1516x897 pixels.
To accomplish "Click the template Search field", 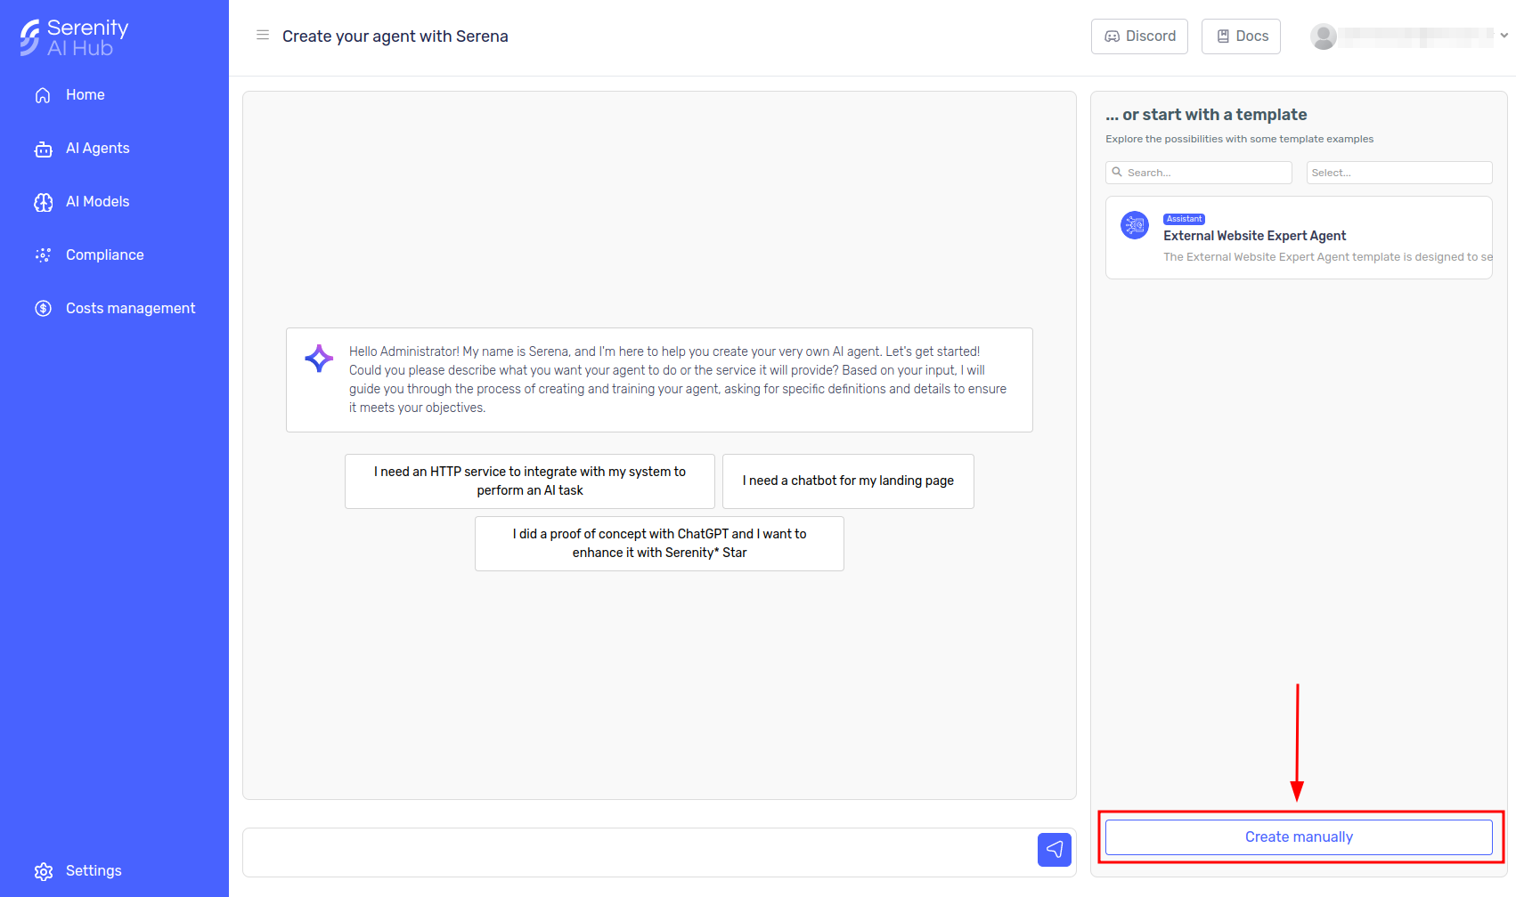I will point(1199,173).
